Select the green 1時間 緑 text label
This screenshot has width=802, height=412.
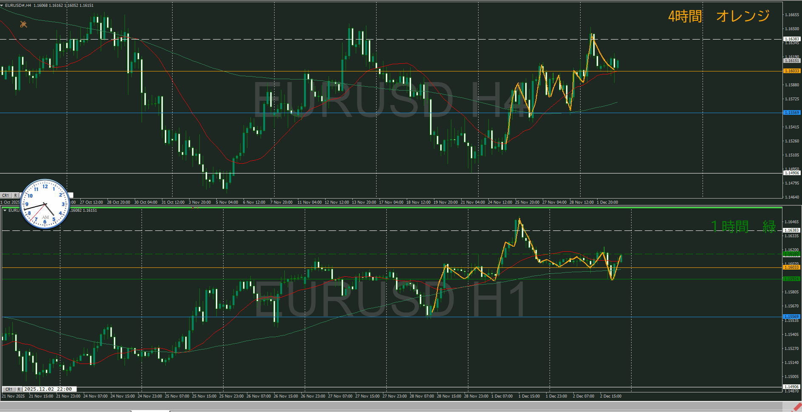pos(743,227)
